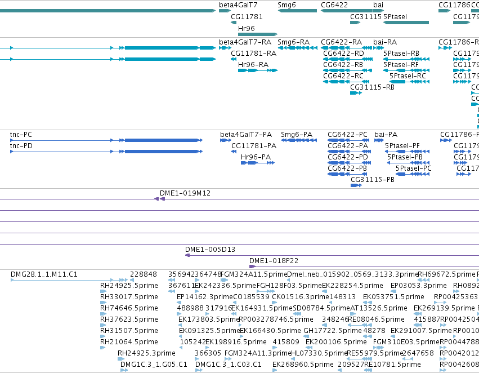Click the 5PtaseI gene label
The width and height of the screenshot is (479, 373).
(395, 16)
